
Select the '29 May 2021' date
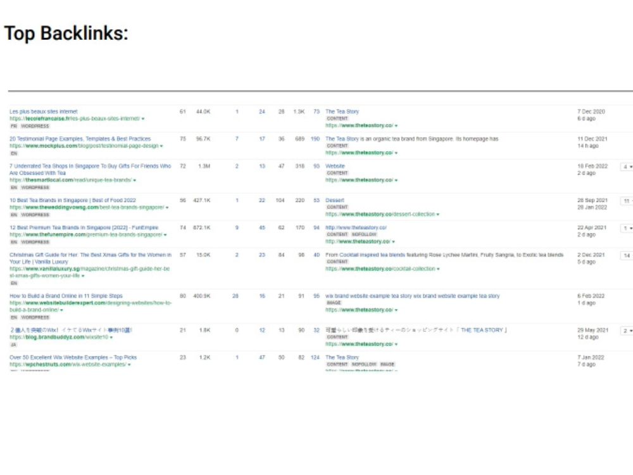(592, 330)
